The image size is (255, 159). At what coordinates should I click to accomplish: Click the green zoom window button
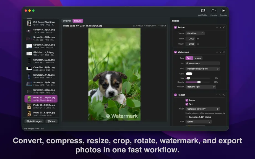pos(33,10)
